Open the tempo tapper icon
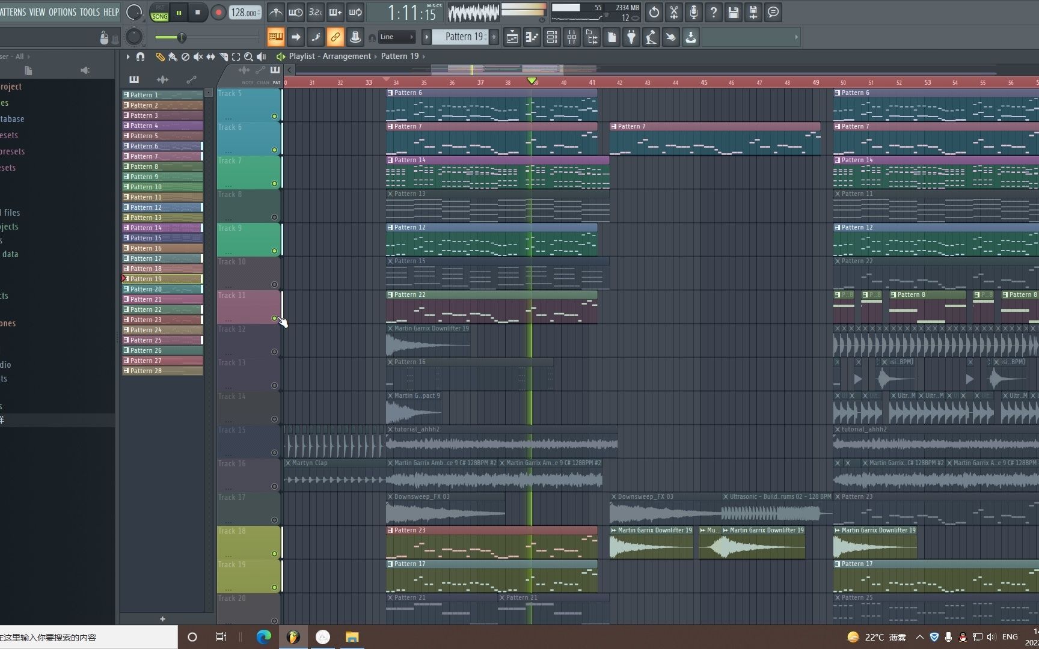1039x649 pixels. pos(651,37)
